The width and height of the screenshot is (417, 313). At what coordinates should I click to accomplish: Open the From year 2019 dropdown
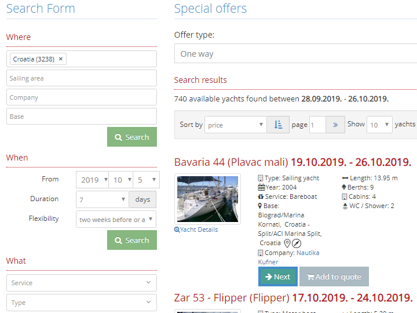point(92,180)
